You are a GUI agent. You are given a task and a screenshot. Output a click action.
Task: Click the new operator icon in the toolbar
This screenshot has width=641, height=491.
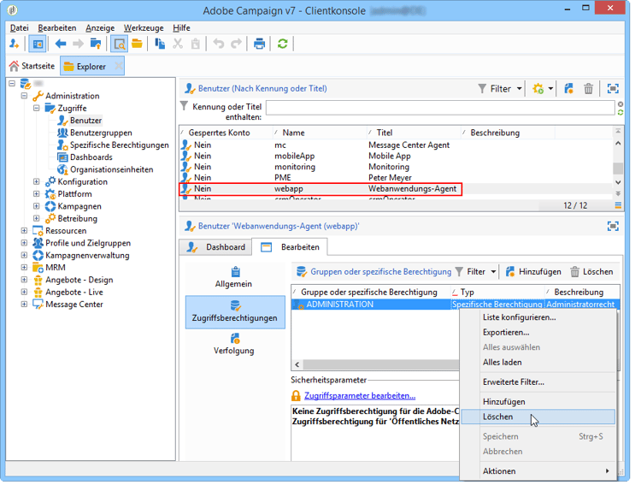pos(15,44)
